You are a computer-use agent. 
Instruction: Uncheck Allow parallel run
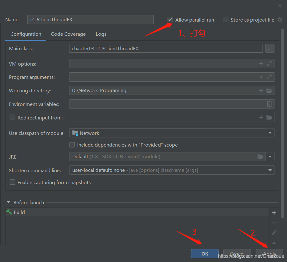[x=170, y=20]
